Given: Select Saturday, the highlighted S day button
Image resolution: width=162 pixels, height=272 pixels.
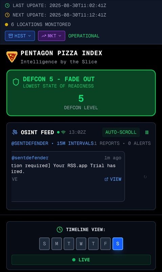Looking at the screenshot, I should click(x=118, y=244).
